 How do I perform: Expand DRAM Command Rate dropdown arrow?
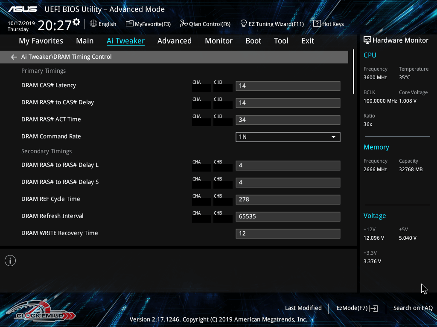pyautogui.click(x=333, y=137)
